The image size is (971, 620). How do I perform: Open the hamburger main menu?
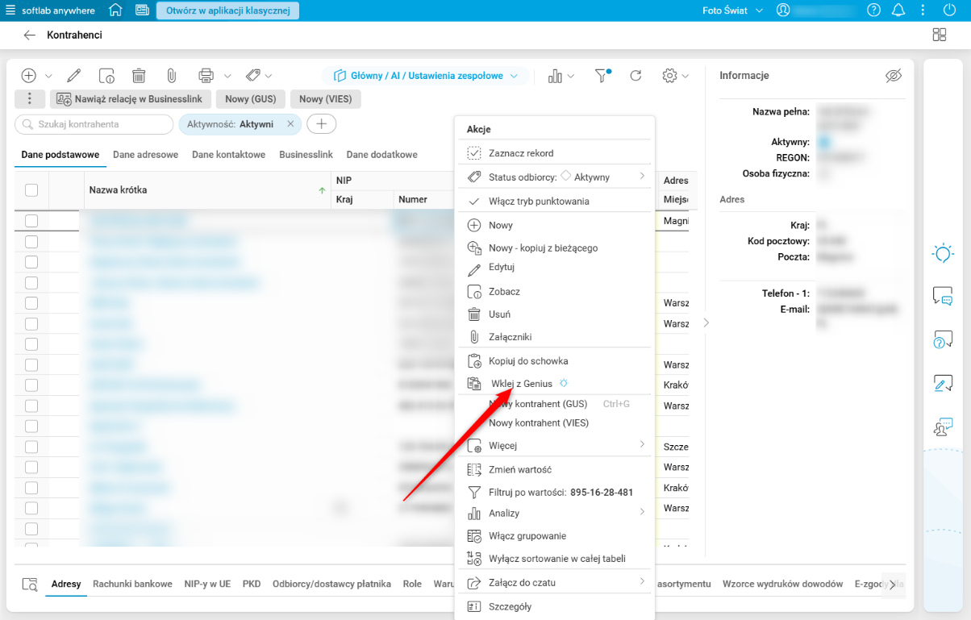pos(10,10)
